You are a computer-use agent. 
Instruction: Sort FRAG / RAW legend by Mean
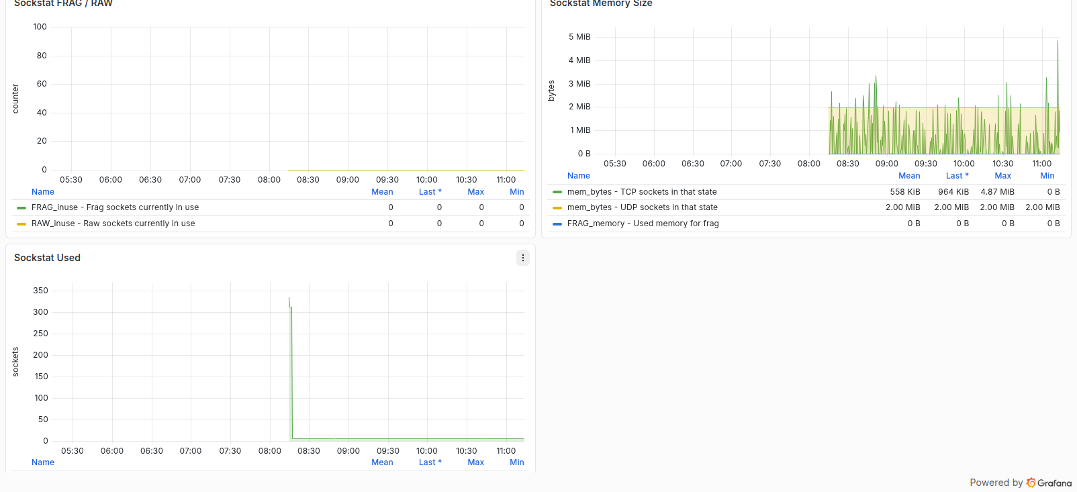382,192
